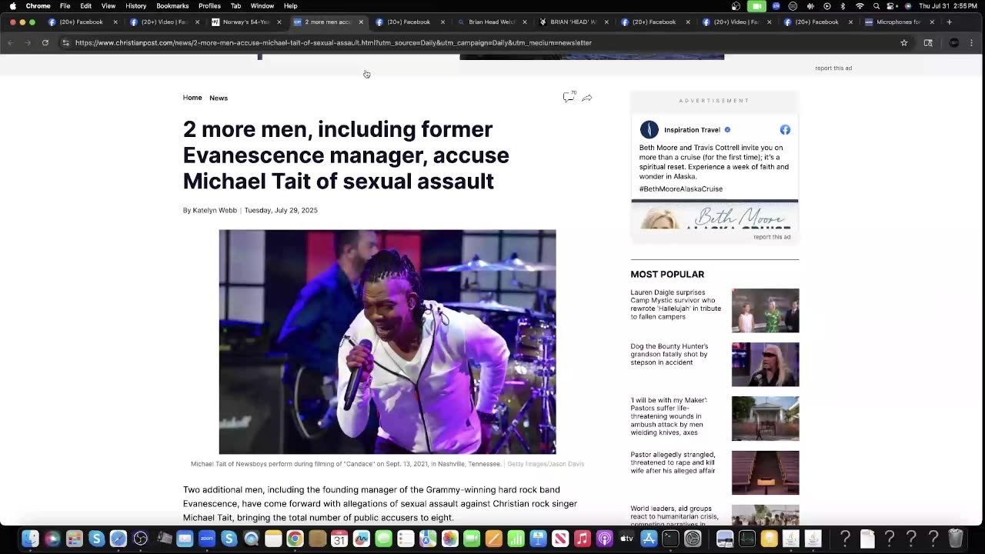Open author Katelyn Webb's page
The image size is (985, 554).
coord(215,210)
